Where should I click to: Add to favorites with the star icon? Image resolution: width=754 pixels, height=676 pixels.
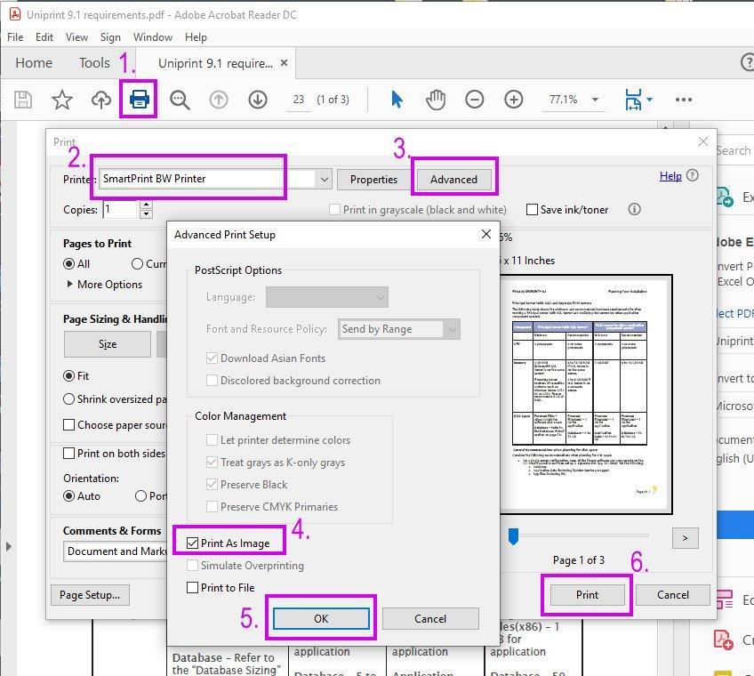coord(61,100)
